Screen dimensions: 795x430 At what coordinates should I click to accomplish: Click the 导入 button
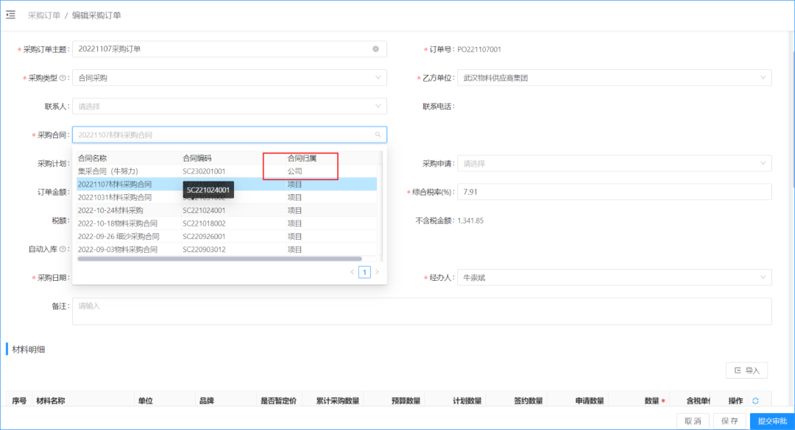click(747, 370)
